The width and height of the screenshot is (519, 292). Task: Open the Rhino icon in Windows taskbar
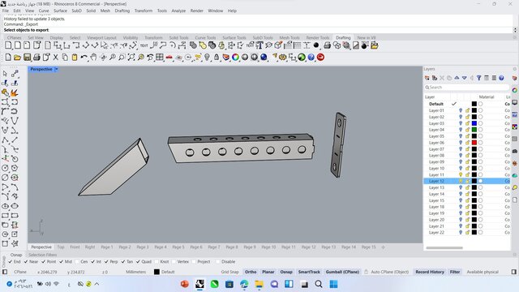pyautogui.click(x=199, y=284)
